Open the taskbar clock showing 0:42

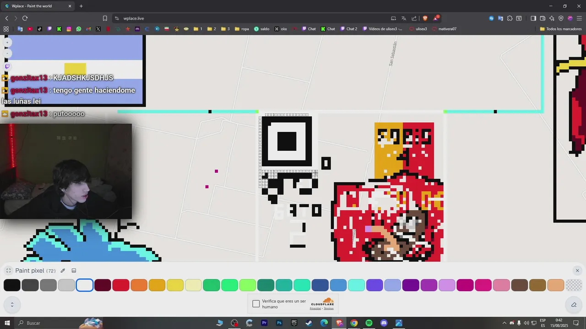(x=559, y=323)
